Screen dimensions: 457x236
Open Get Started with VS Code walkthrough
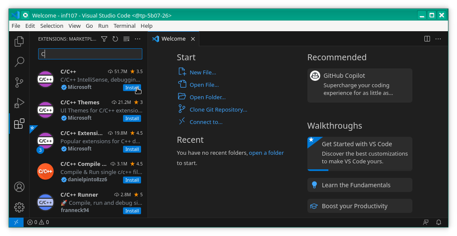click(x=360, y=154)
